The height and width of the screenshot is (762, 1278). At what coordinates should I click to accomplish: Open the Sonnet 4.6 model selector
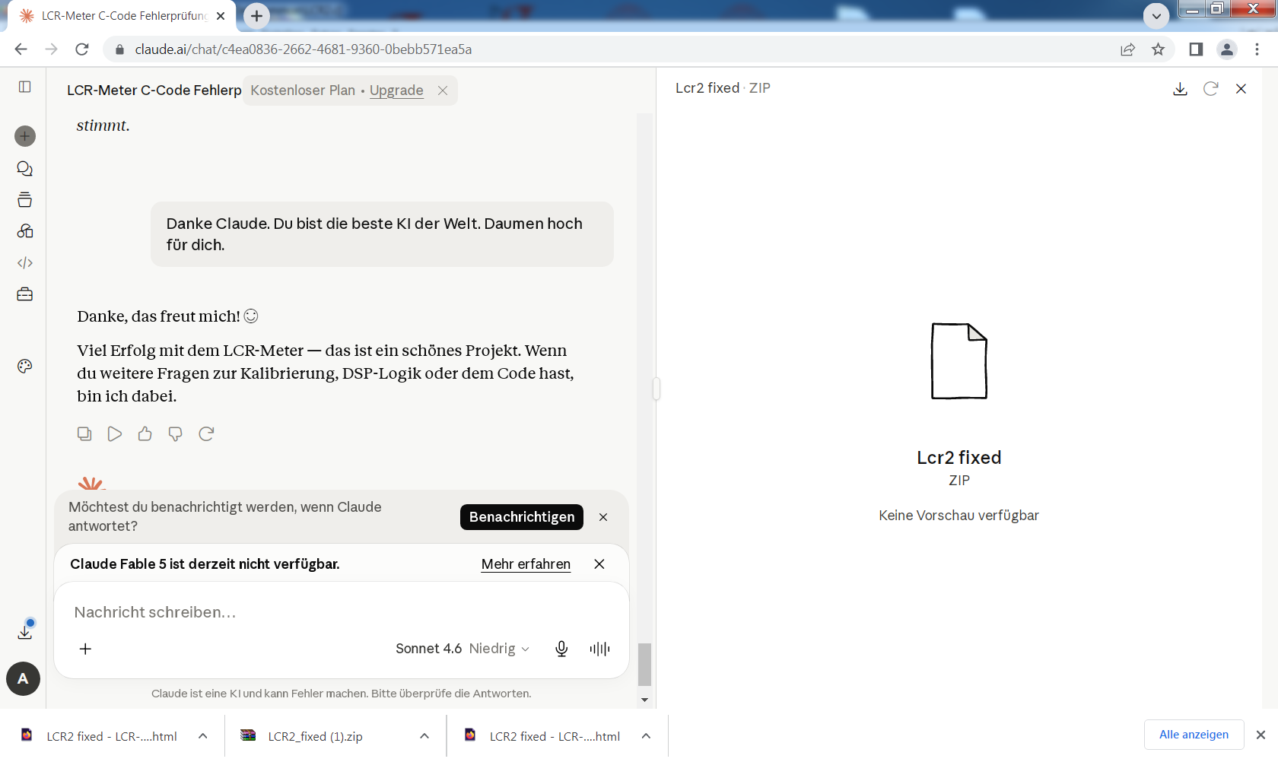463,649
